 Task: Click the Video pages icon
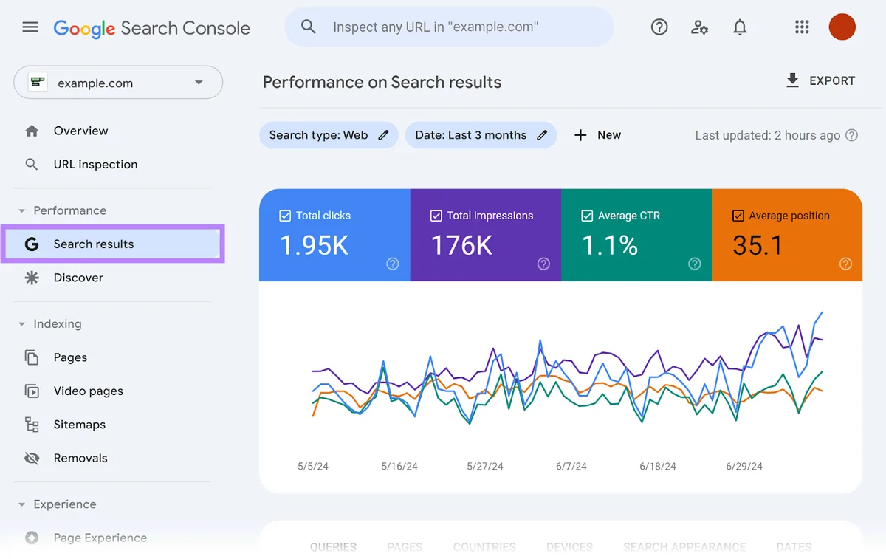pyautogui.click(x=32, y=391)
